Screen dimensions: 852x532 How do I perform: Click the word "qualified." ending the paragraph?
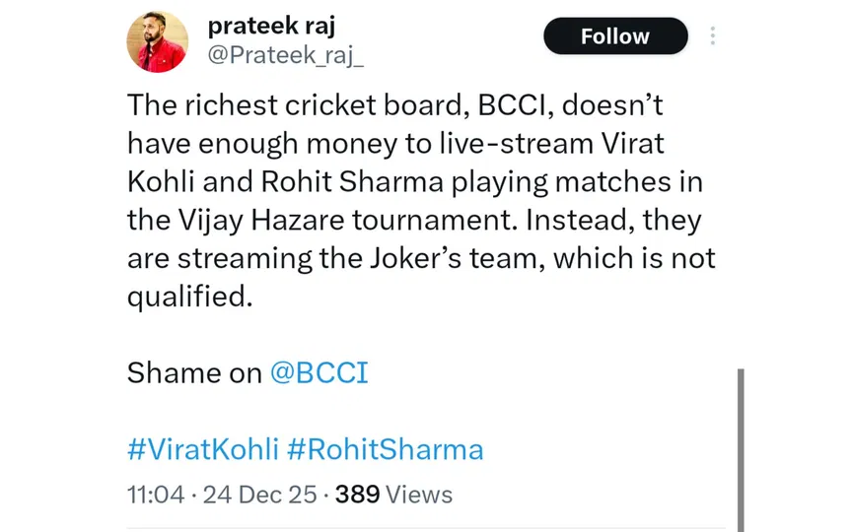(x=190, y=297)
